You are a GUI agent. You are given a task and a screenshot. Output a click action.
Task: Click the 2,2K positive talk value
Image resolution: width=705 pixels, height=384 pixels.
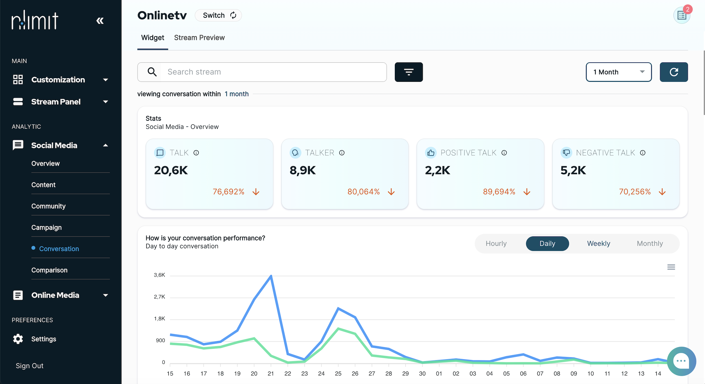[x=437, y=170]
